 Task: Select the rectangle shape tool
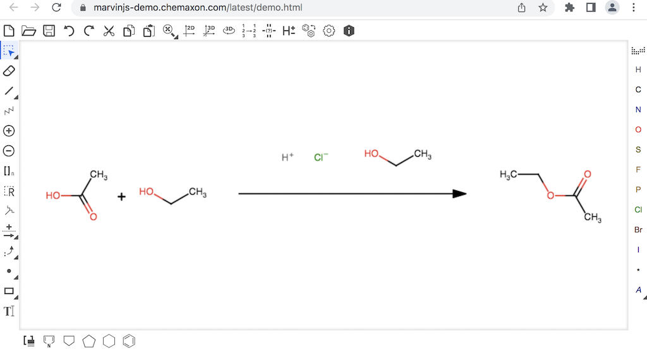pyautogui.click(x=9, y=291)
